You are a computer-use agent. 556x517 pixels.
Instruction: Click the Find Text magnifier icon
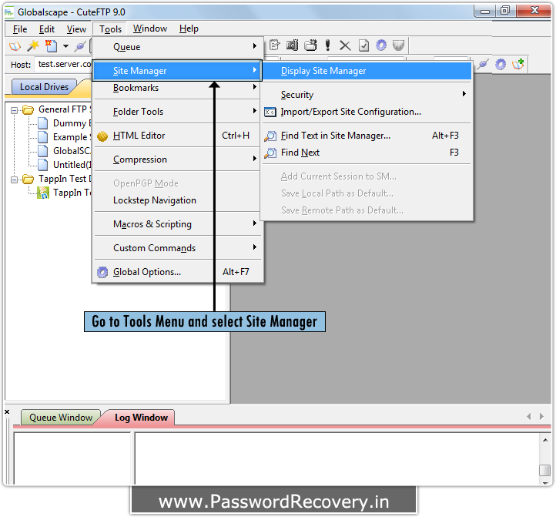270,136
